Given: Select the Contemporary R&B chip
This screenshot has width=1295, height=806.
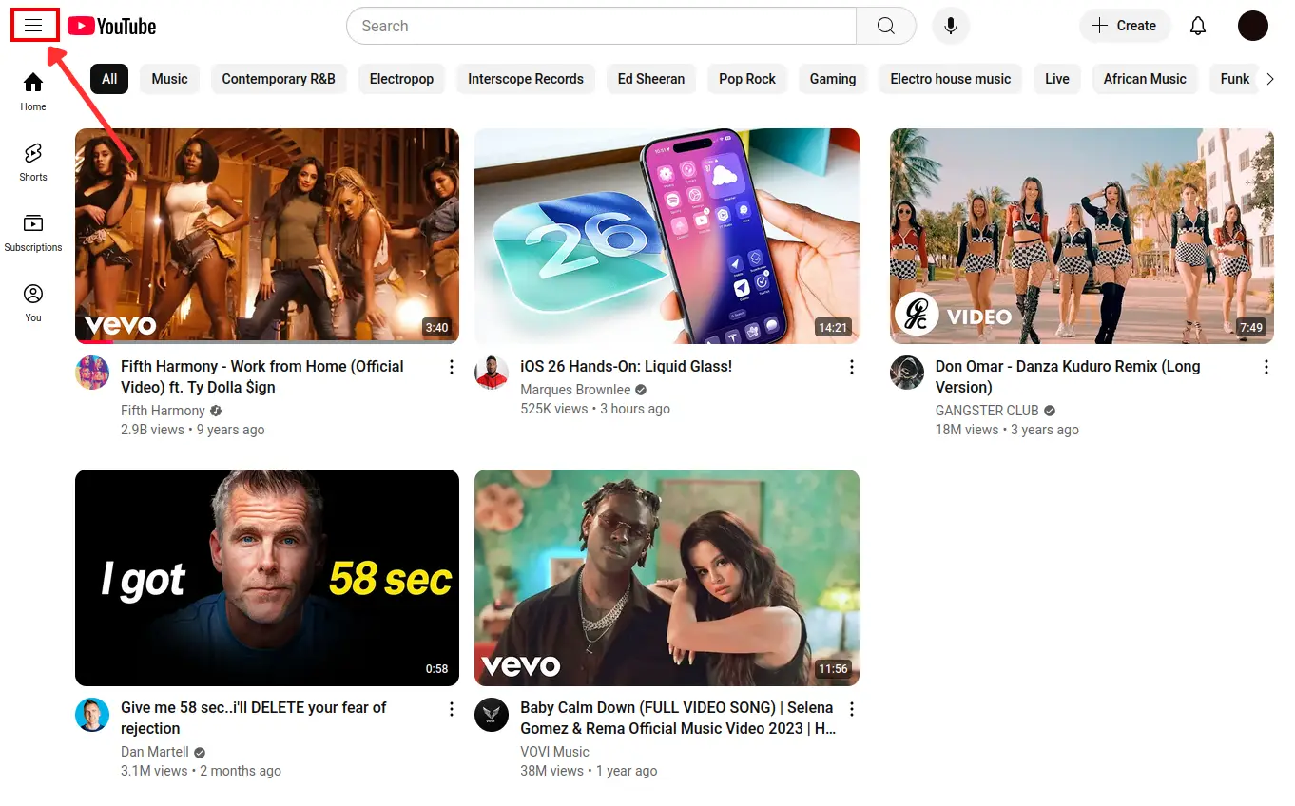Looking at the screenshot, I should point(279,79).
